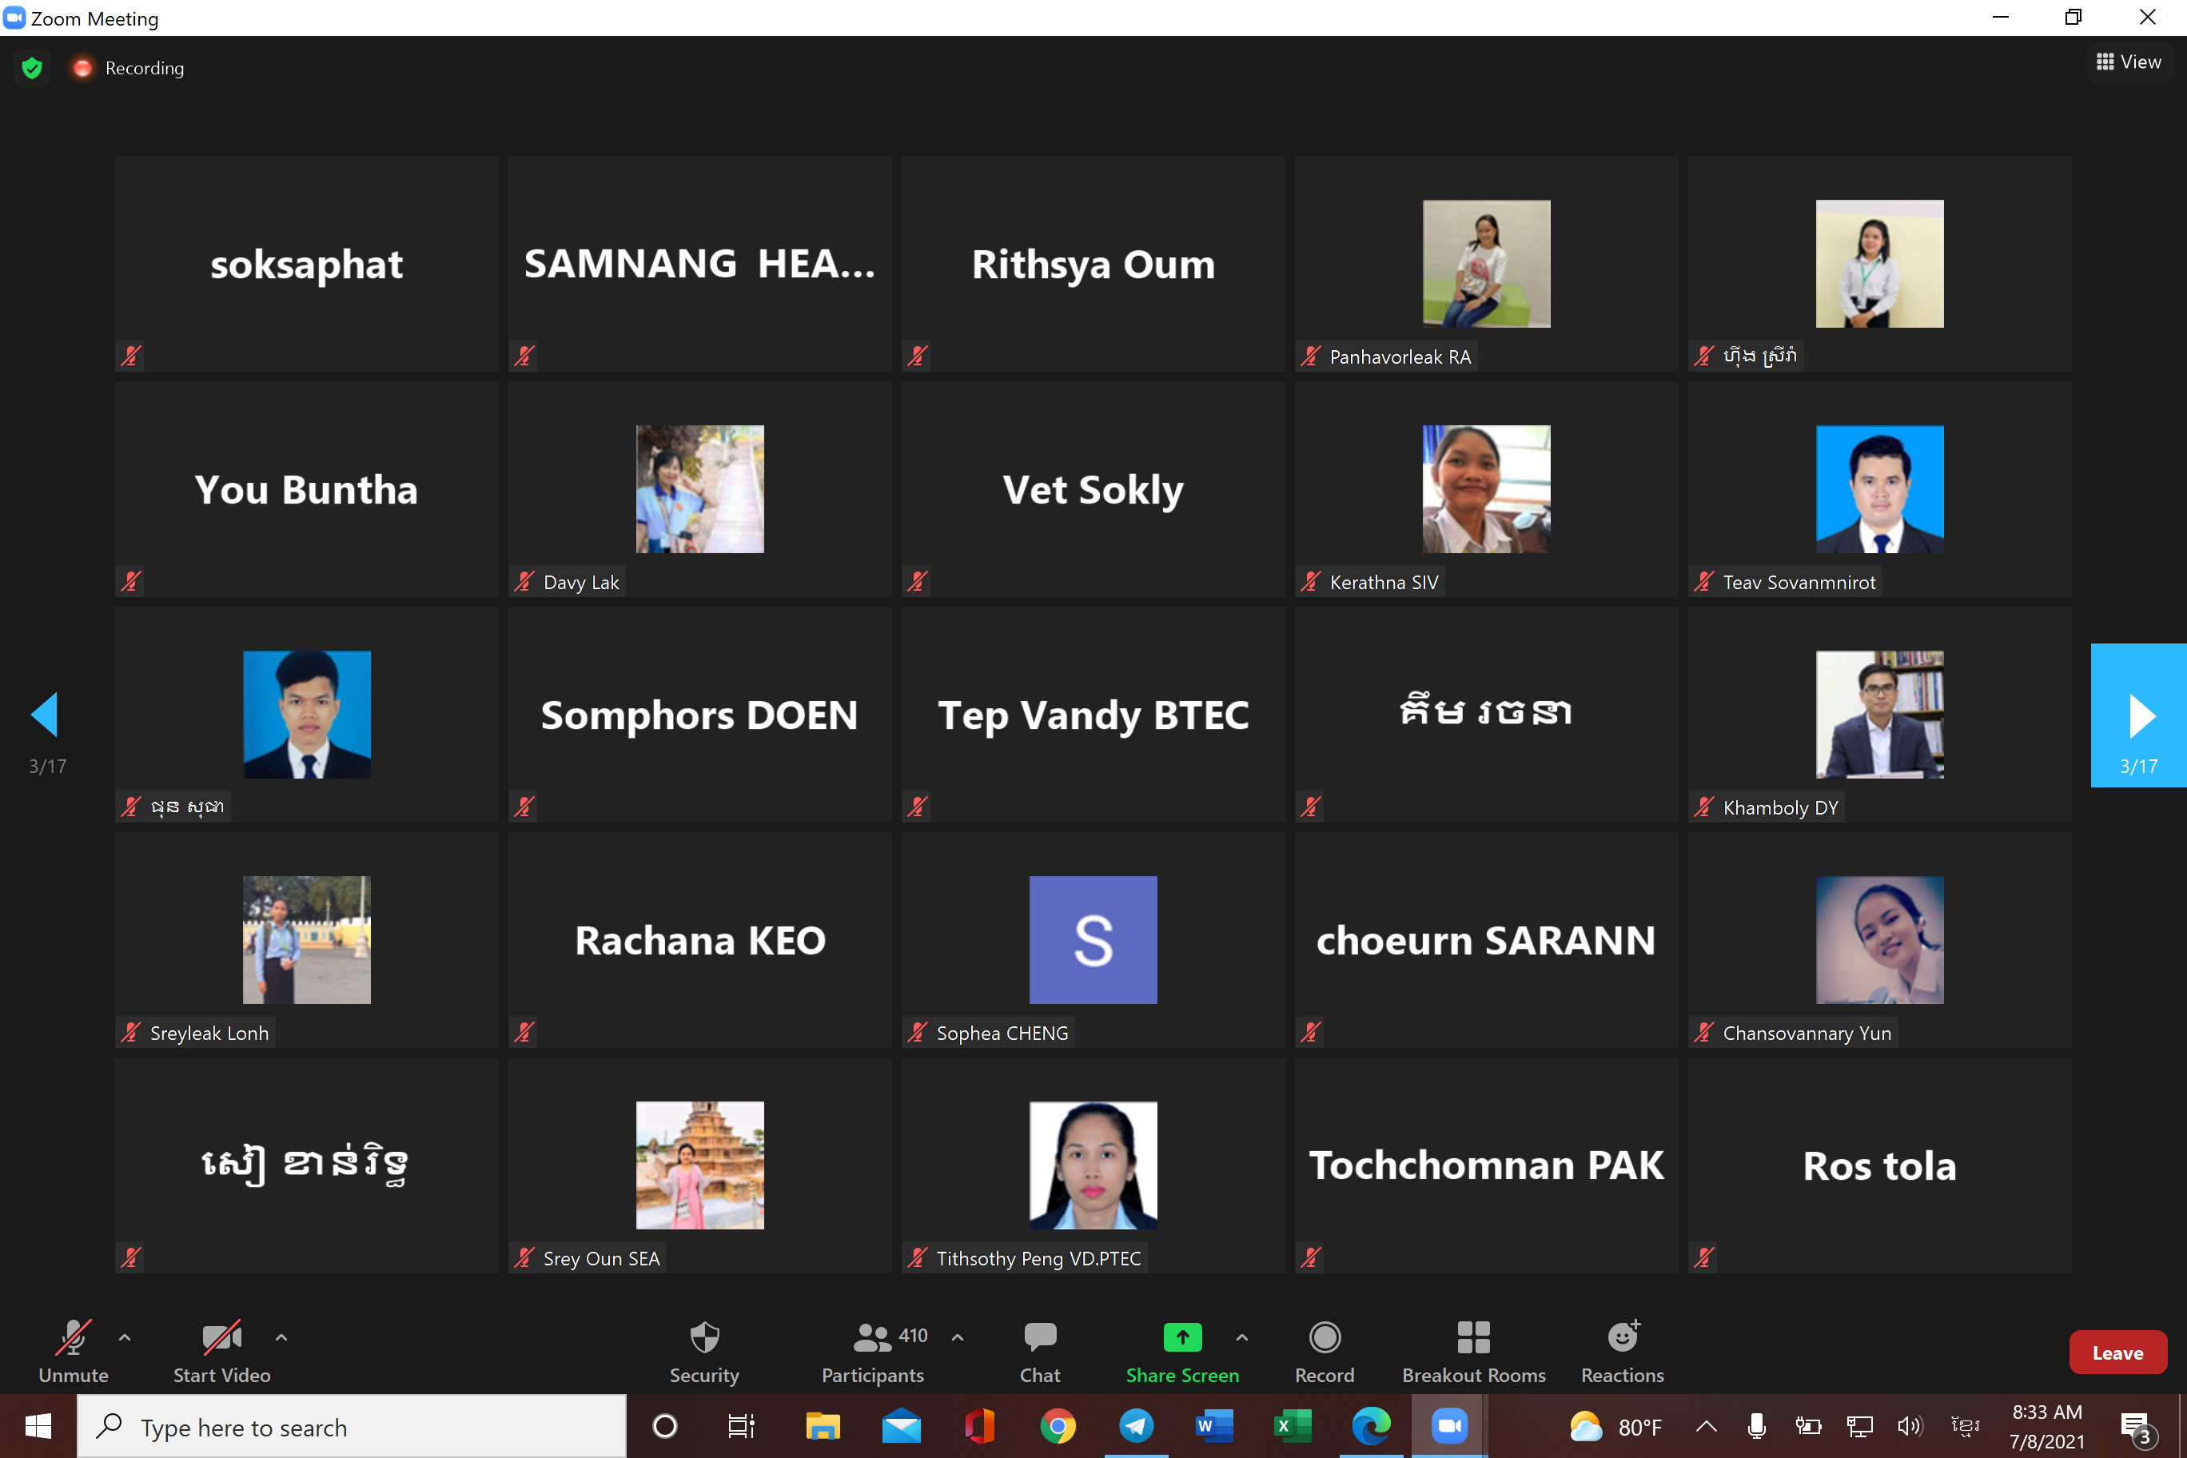Click the green Share Screen icon
Image resolution: width=2187 pixels, height=1458 pixels.
coord(1182,1337)
